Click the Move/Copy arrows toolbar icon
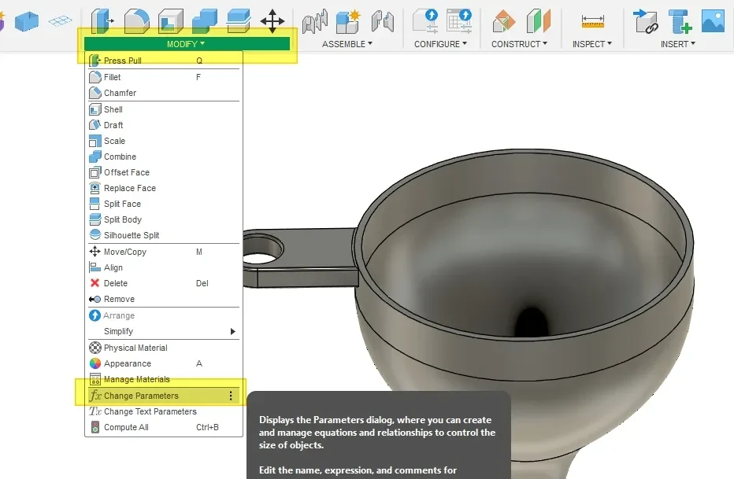The width and height of the screenshot is (734, 479). [272, 21]
